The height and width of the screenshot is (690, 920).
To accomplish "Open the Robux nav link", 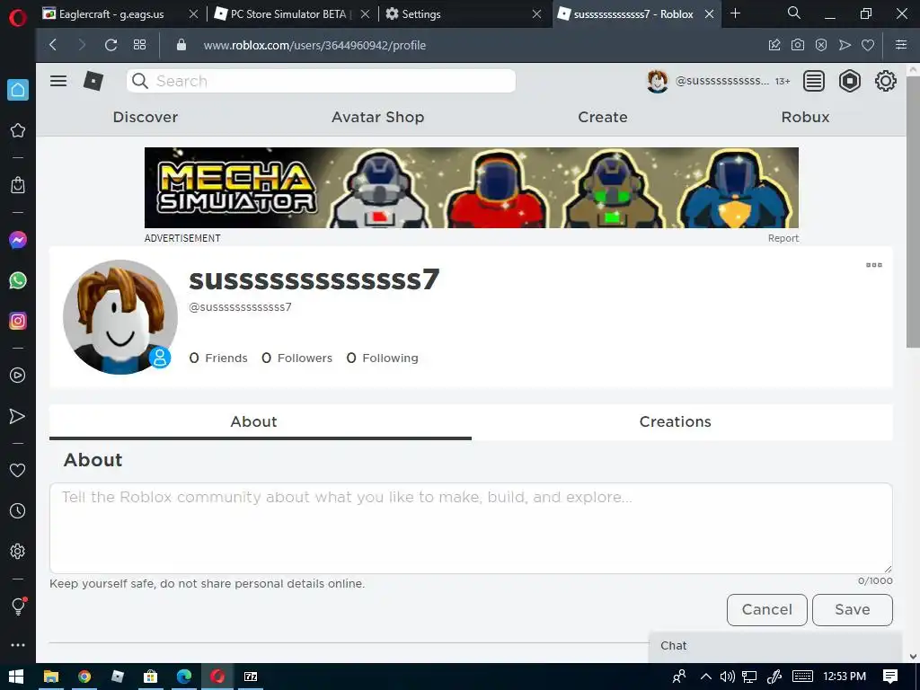I will 805,118.
